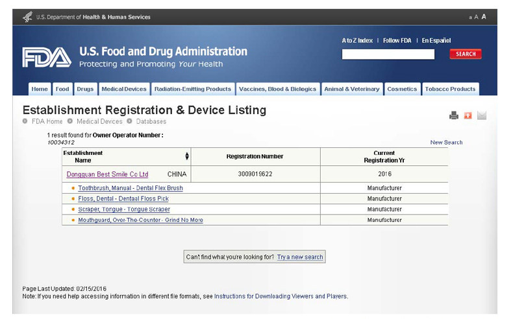Click the HHS eagle logo
Image resolution: width=513 pixels, height=319 pixels.
coord(27,17)
